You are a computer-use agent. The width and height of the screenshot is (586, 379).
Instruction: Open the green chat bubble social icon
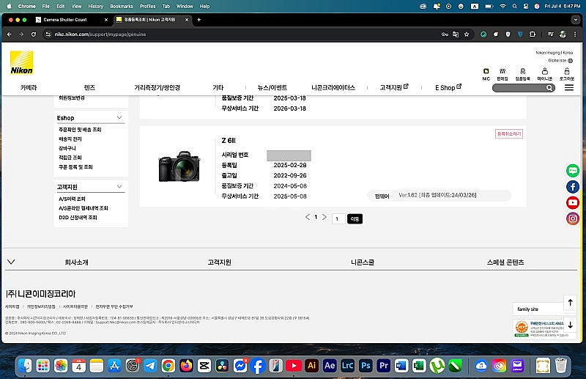tap(573, 171)
